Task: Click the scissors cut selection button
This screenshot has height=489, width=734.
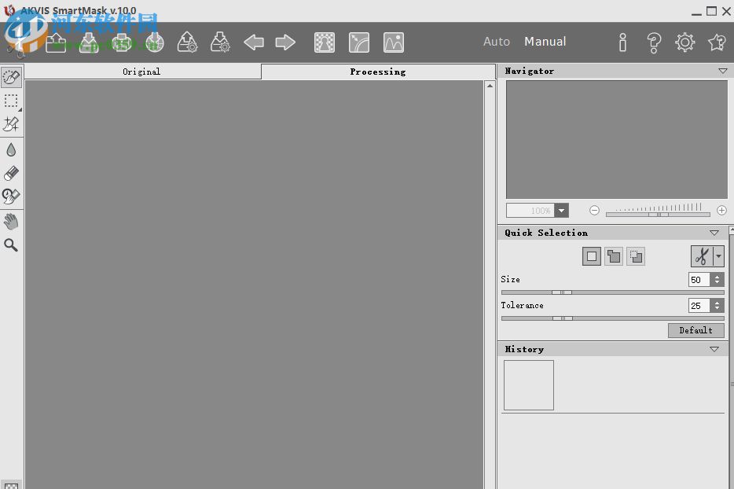Action: click(702, 256)
